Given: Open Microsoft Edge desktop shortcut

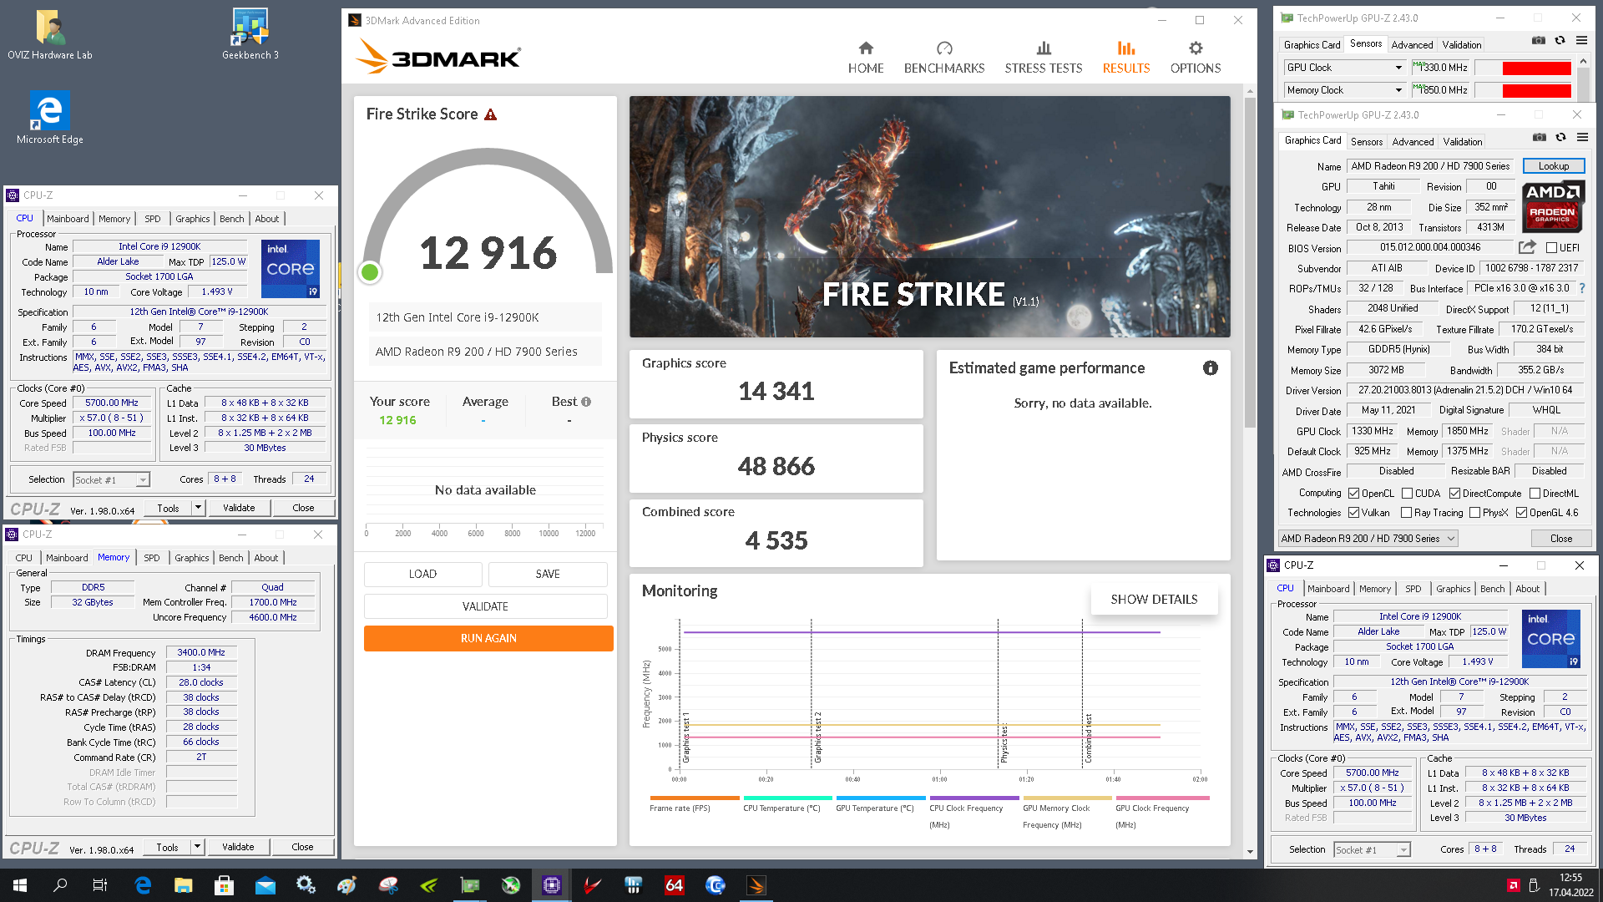Looking at the screenshot, I should pyautogui.click(x=50, y=117).
